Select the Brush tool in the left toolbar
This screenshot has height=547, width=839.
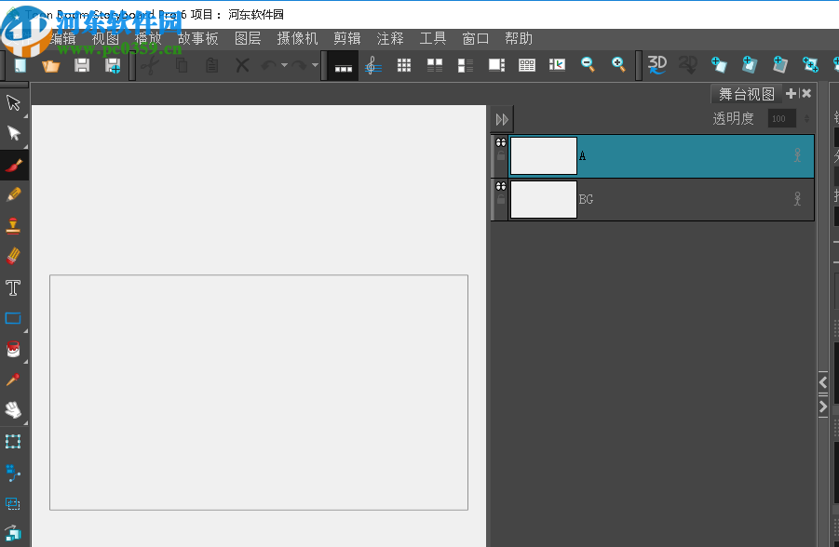click(13, 164)
